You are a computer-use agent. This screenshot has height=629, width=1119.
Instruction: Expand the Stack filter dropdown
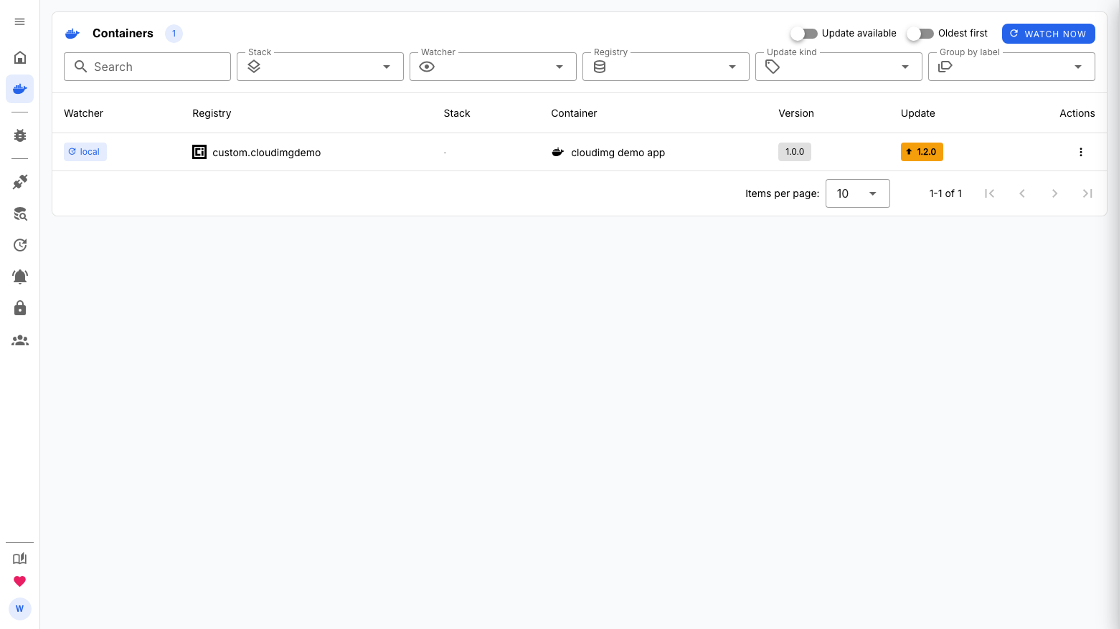(320, 67)
